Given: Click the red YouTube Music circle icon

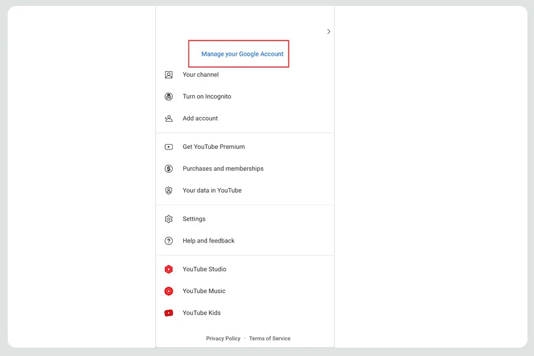Looking at the screenshot, I should pos(169,291).
